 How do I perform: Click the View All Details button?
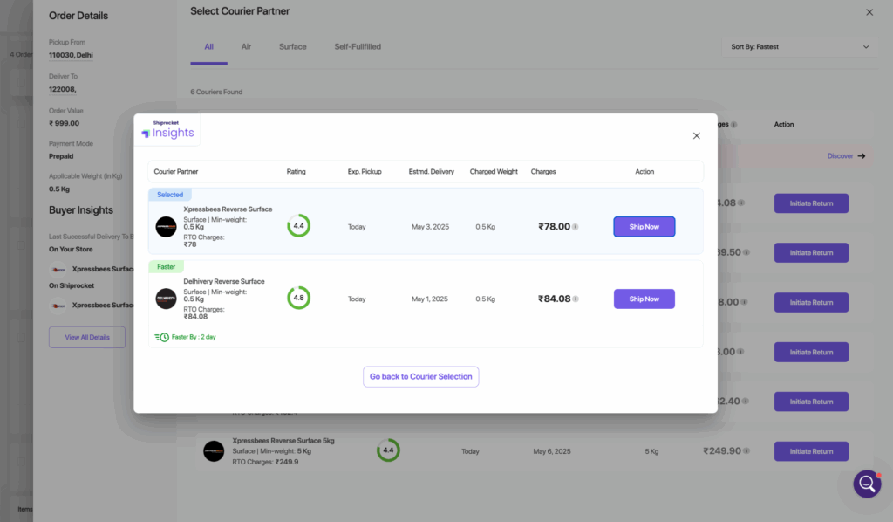(87, 337)
